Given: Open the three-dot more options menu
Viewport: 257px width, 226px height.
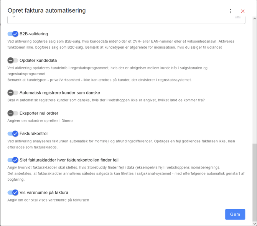Looking at the screenshot, I should pyautogui.click(x=231, y=11).
